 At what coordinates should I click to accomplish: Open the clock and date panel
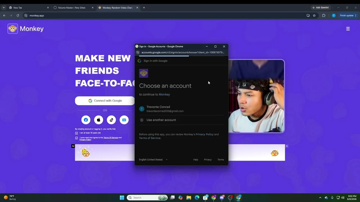352,198
